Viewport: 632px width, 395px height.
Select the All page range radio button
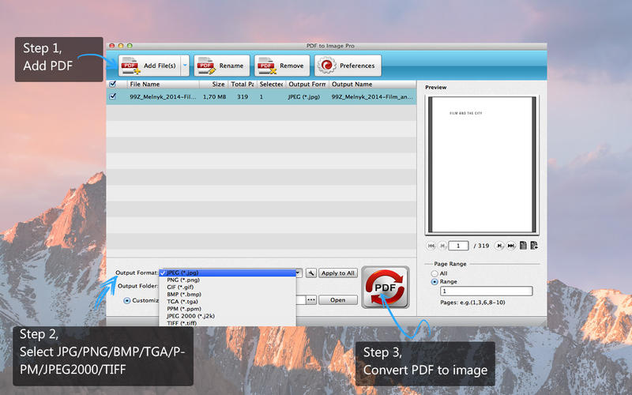[x=434, y=273]
